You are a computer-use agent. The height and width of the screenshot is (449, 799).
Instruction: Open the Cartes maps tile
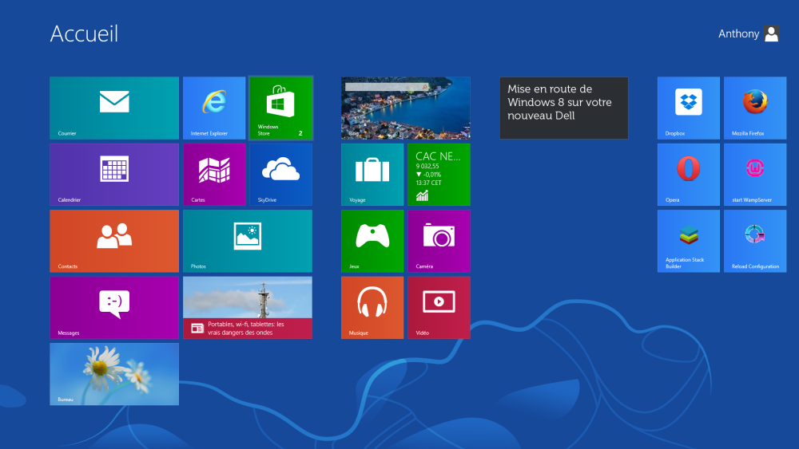214,175
